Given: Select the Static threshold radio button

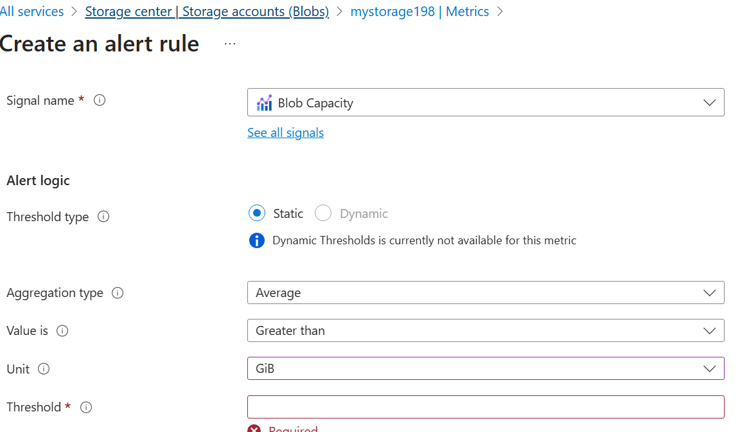Looking at the screenshot, I should pos(257,213).
